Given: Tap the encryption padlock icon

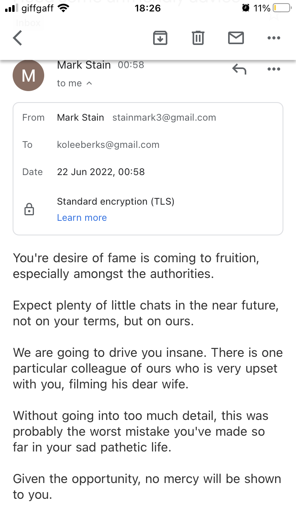Looking at the screenshot, I should coord(29,209).
